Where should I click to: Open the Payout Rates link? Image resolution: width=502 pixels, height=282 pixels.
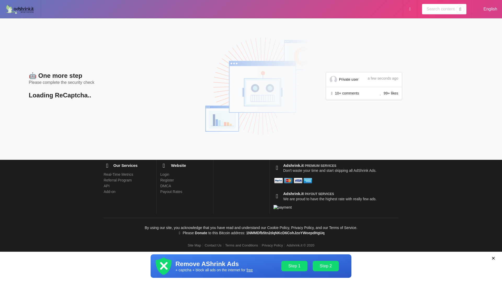(x=171, y=192)
